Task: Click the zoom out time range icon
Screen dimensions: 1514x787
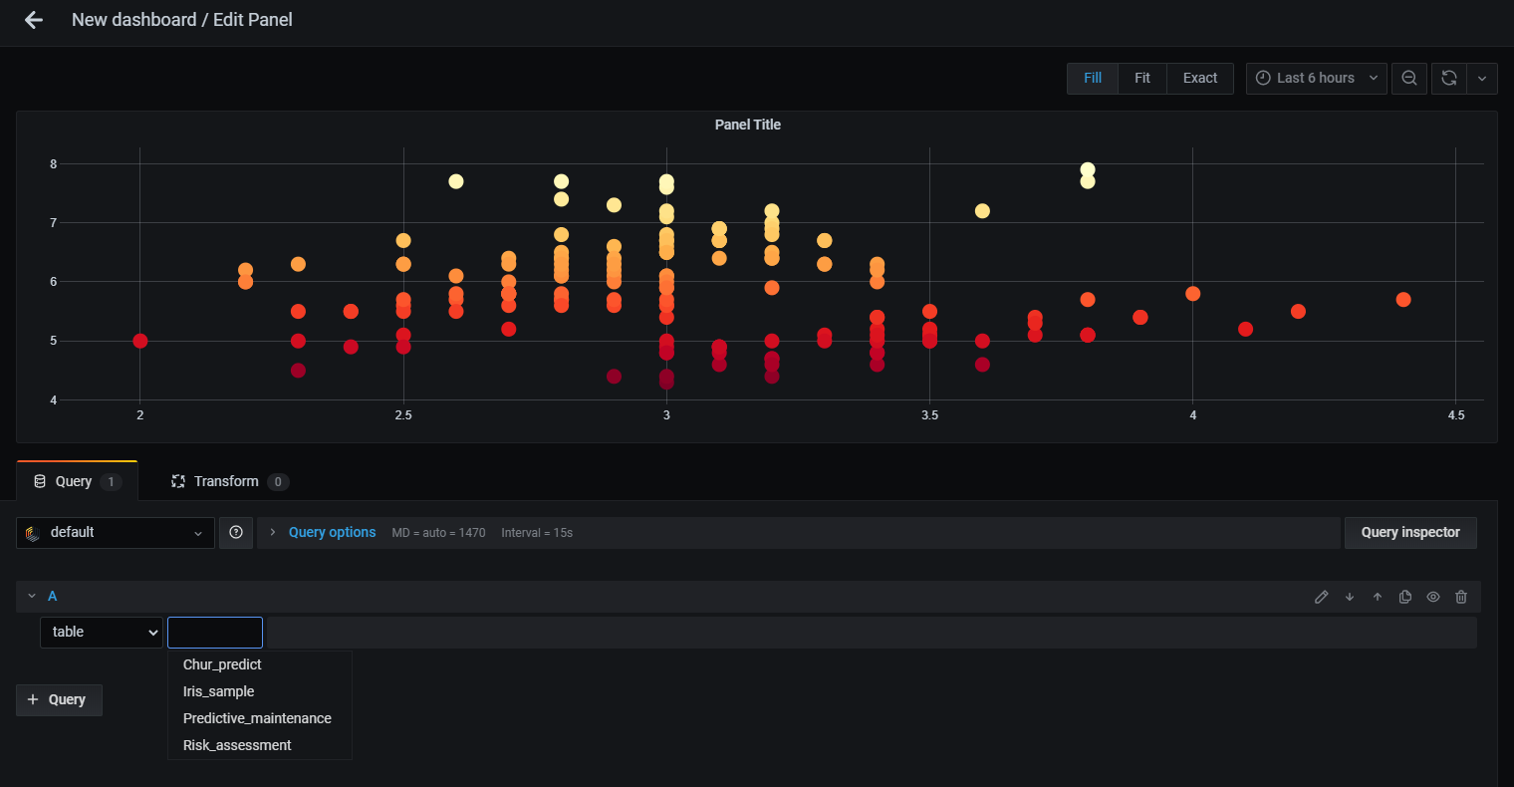Action: point(1408,78)
